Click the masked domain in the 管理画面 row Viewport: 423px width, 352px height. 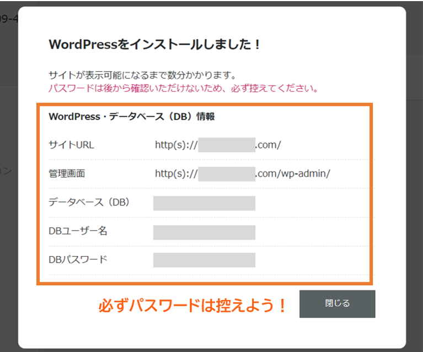point(226,174)
